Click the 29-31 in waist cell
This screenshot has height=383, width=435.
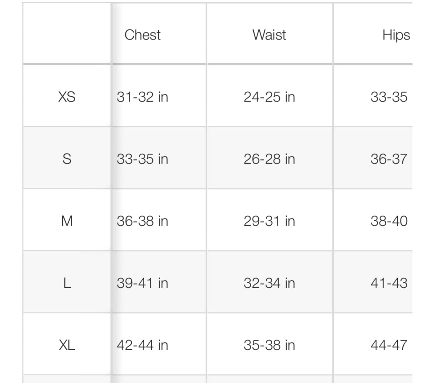coord(269,221)
